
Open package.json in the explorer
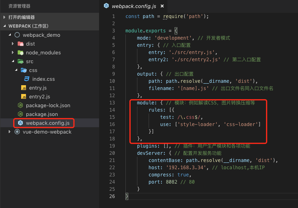[x=42, y=114]
